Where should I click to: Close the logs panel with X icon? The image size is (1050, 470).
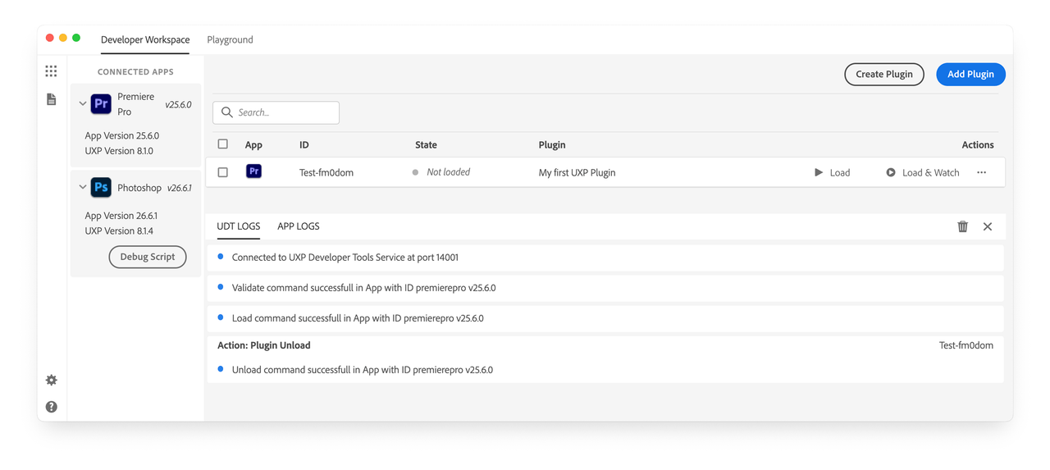coord(988,226)
